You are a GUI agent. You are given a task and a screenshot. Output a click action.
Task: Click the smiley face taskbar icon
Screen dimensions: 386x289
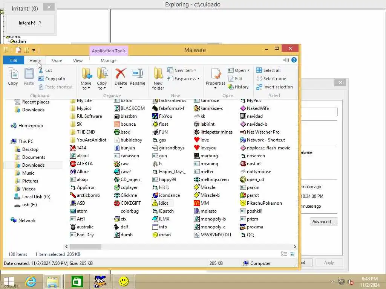pyautogui.click(x=124, y=281)
